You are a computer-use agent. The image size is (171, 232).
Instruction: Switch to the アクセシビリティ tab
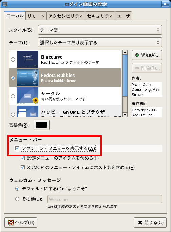(66, 16)
